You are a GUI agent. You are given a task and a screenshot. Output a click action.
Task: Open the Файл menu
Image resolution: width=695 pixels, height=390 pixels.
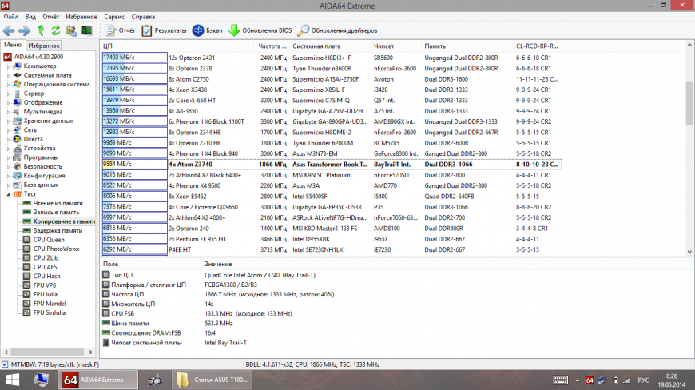click(x=11, y=17)
